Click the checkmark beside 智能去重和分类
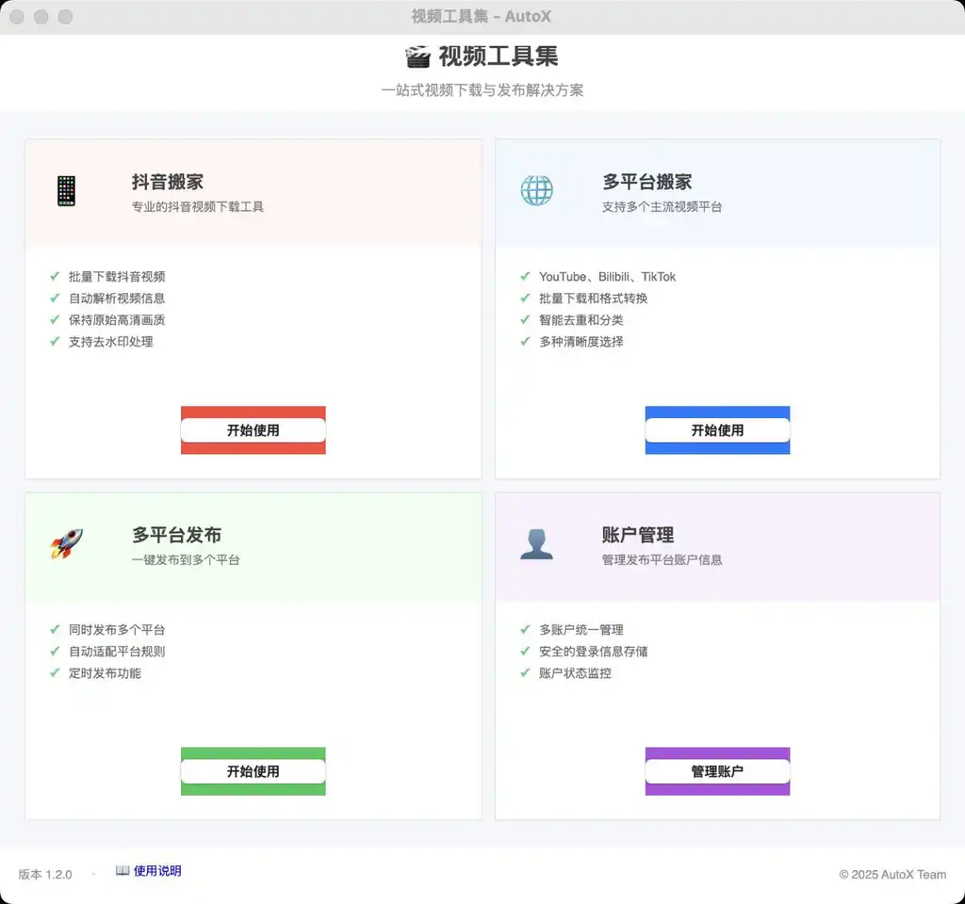The height and width of the screenshot is (904, 965). [525, 320]
